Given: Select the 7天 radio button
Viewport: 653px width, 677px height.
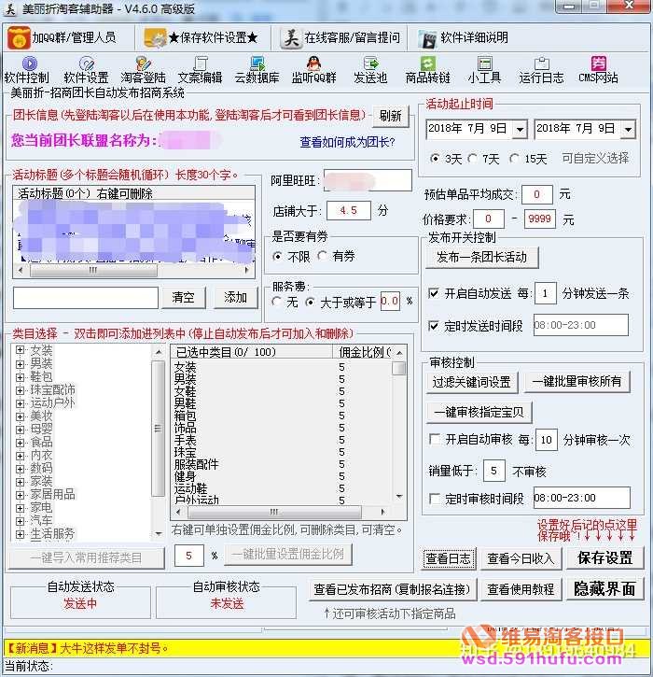Looking at the screenshot, I should pyautogui.click(x=473, y=159).
